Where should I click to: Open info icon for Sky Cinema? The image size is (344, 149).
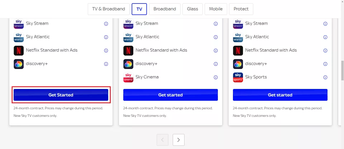216,77
